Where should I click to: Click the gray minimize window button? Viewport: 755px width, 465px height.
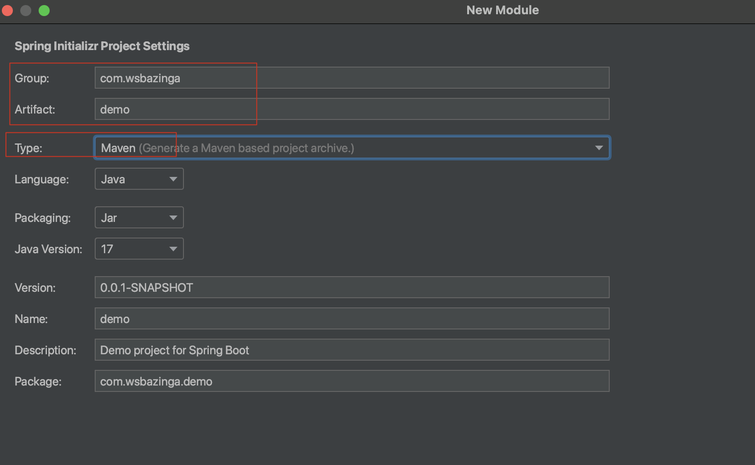(x=26, y=10)
